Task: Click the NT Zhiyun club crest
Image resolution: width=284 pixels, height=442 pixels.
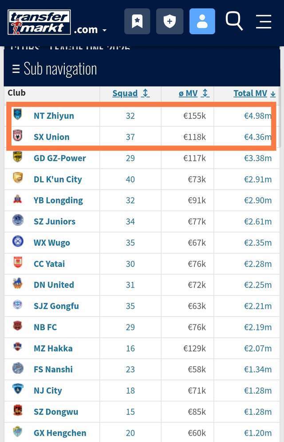Action: [18, 114]
